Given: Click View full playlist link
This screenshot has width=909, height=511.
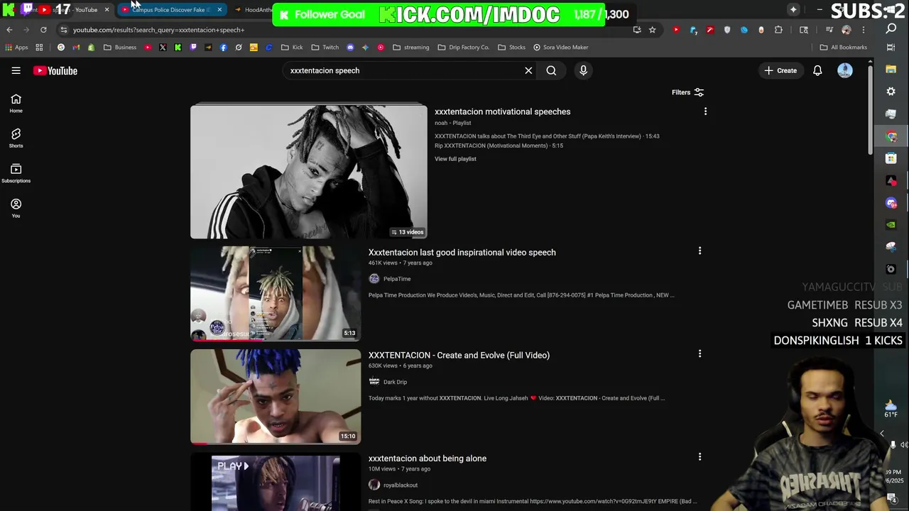Looking at the screenshot, I should pyautogui.click(x=455, y=159).
